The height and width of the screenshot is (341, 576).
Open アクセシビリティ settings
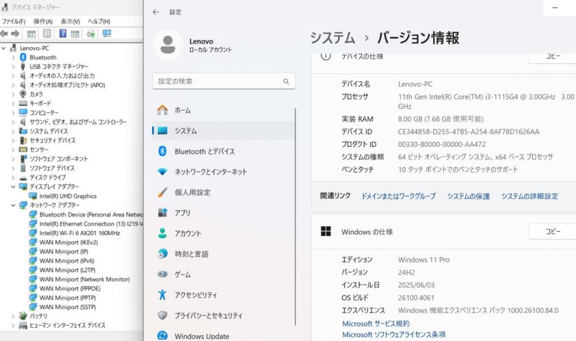[223, 295]
